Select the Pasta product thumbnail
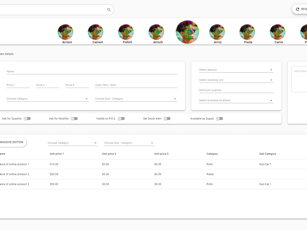Viewport: 307px width, 230px height. [247, 32]
